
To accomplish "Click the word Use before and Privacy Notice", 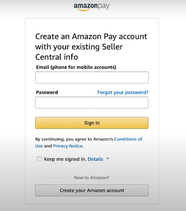I will (x=39, y=146).
